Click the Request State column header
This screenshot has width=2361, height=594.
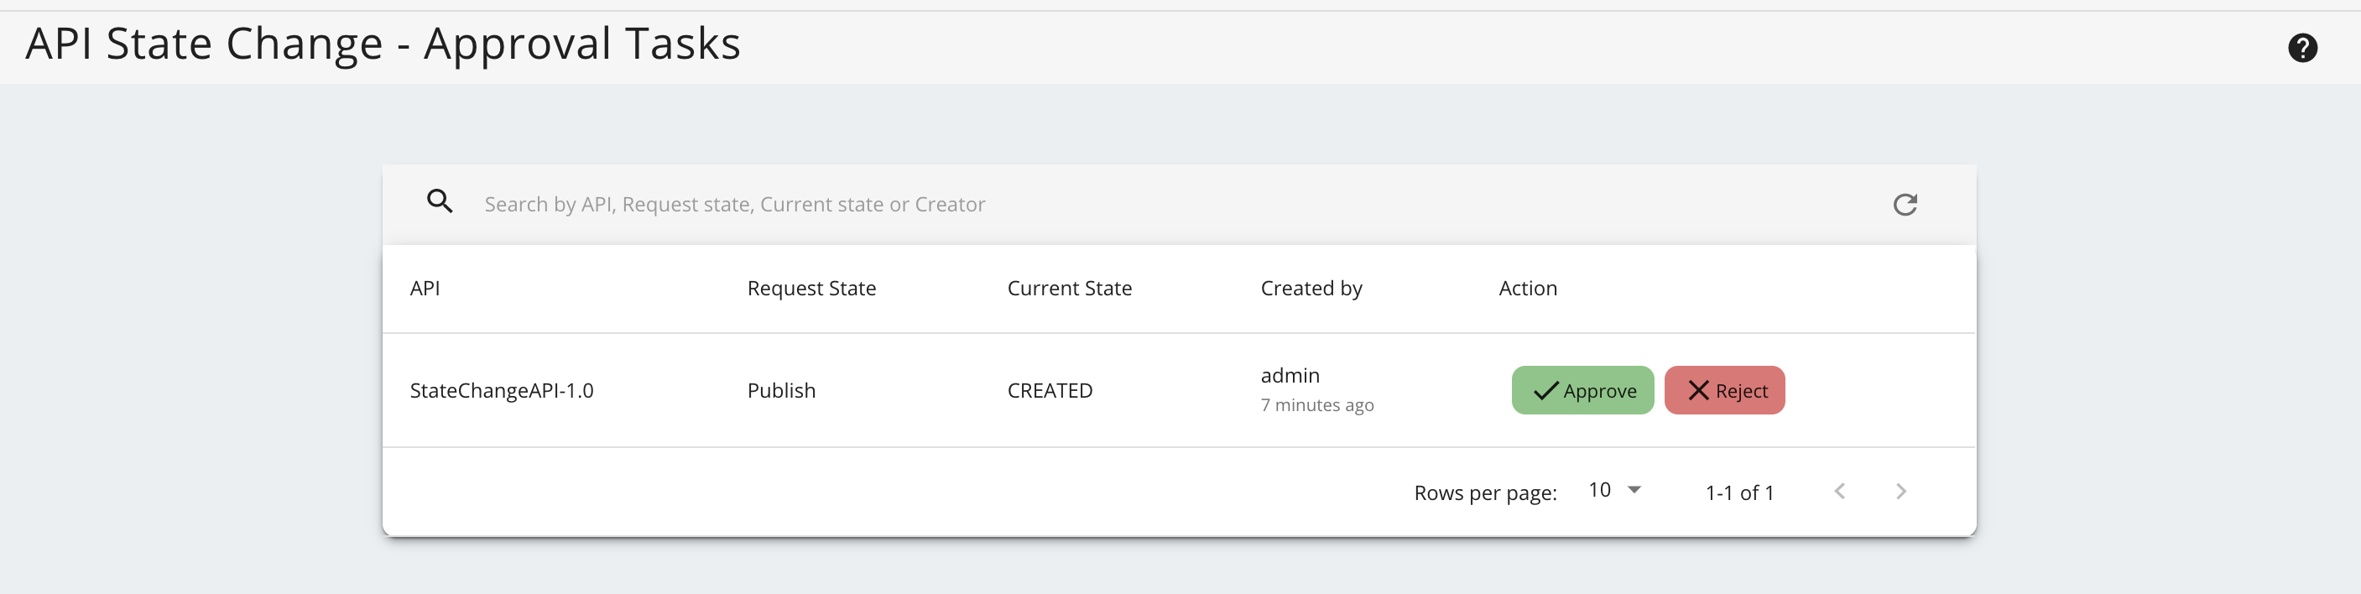point(811,289)
